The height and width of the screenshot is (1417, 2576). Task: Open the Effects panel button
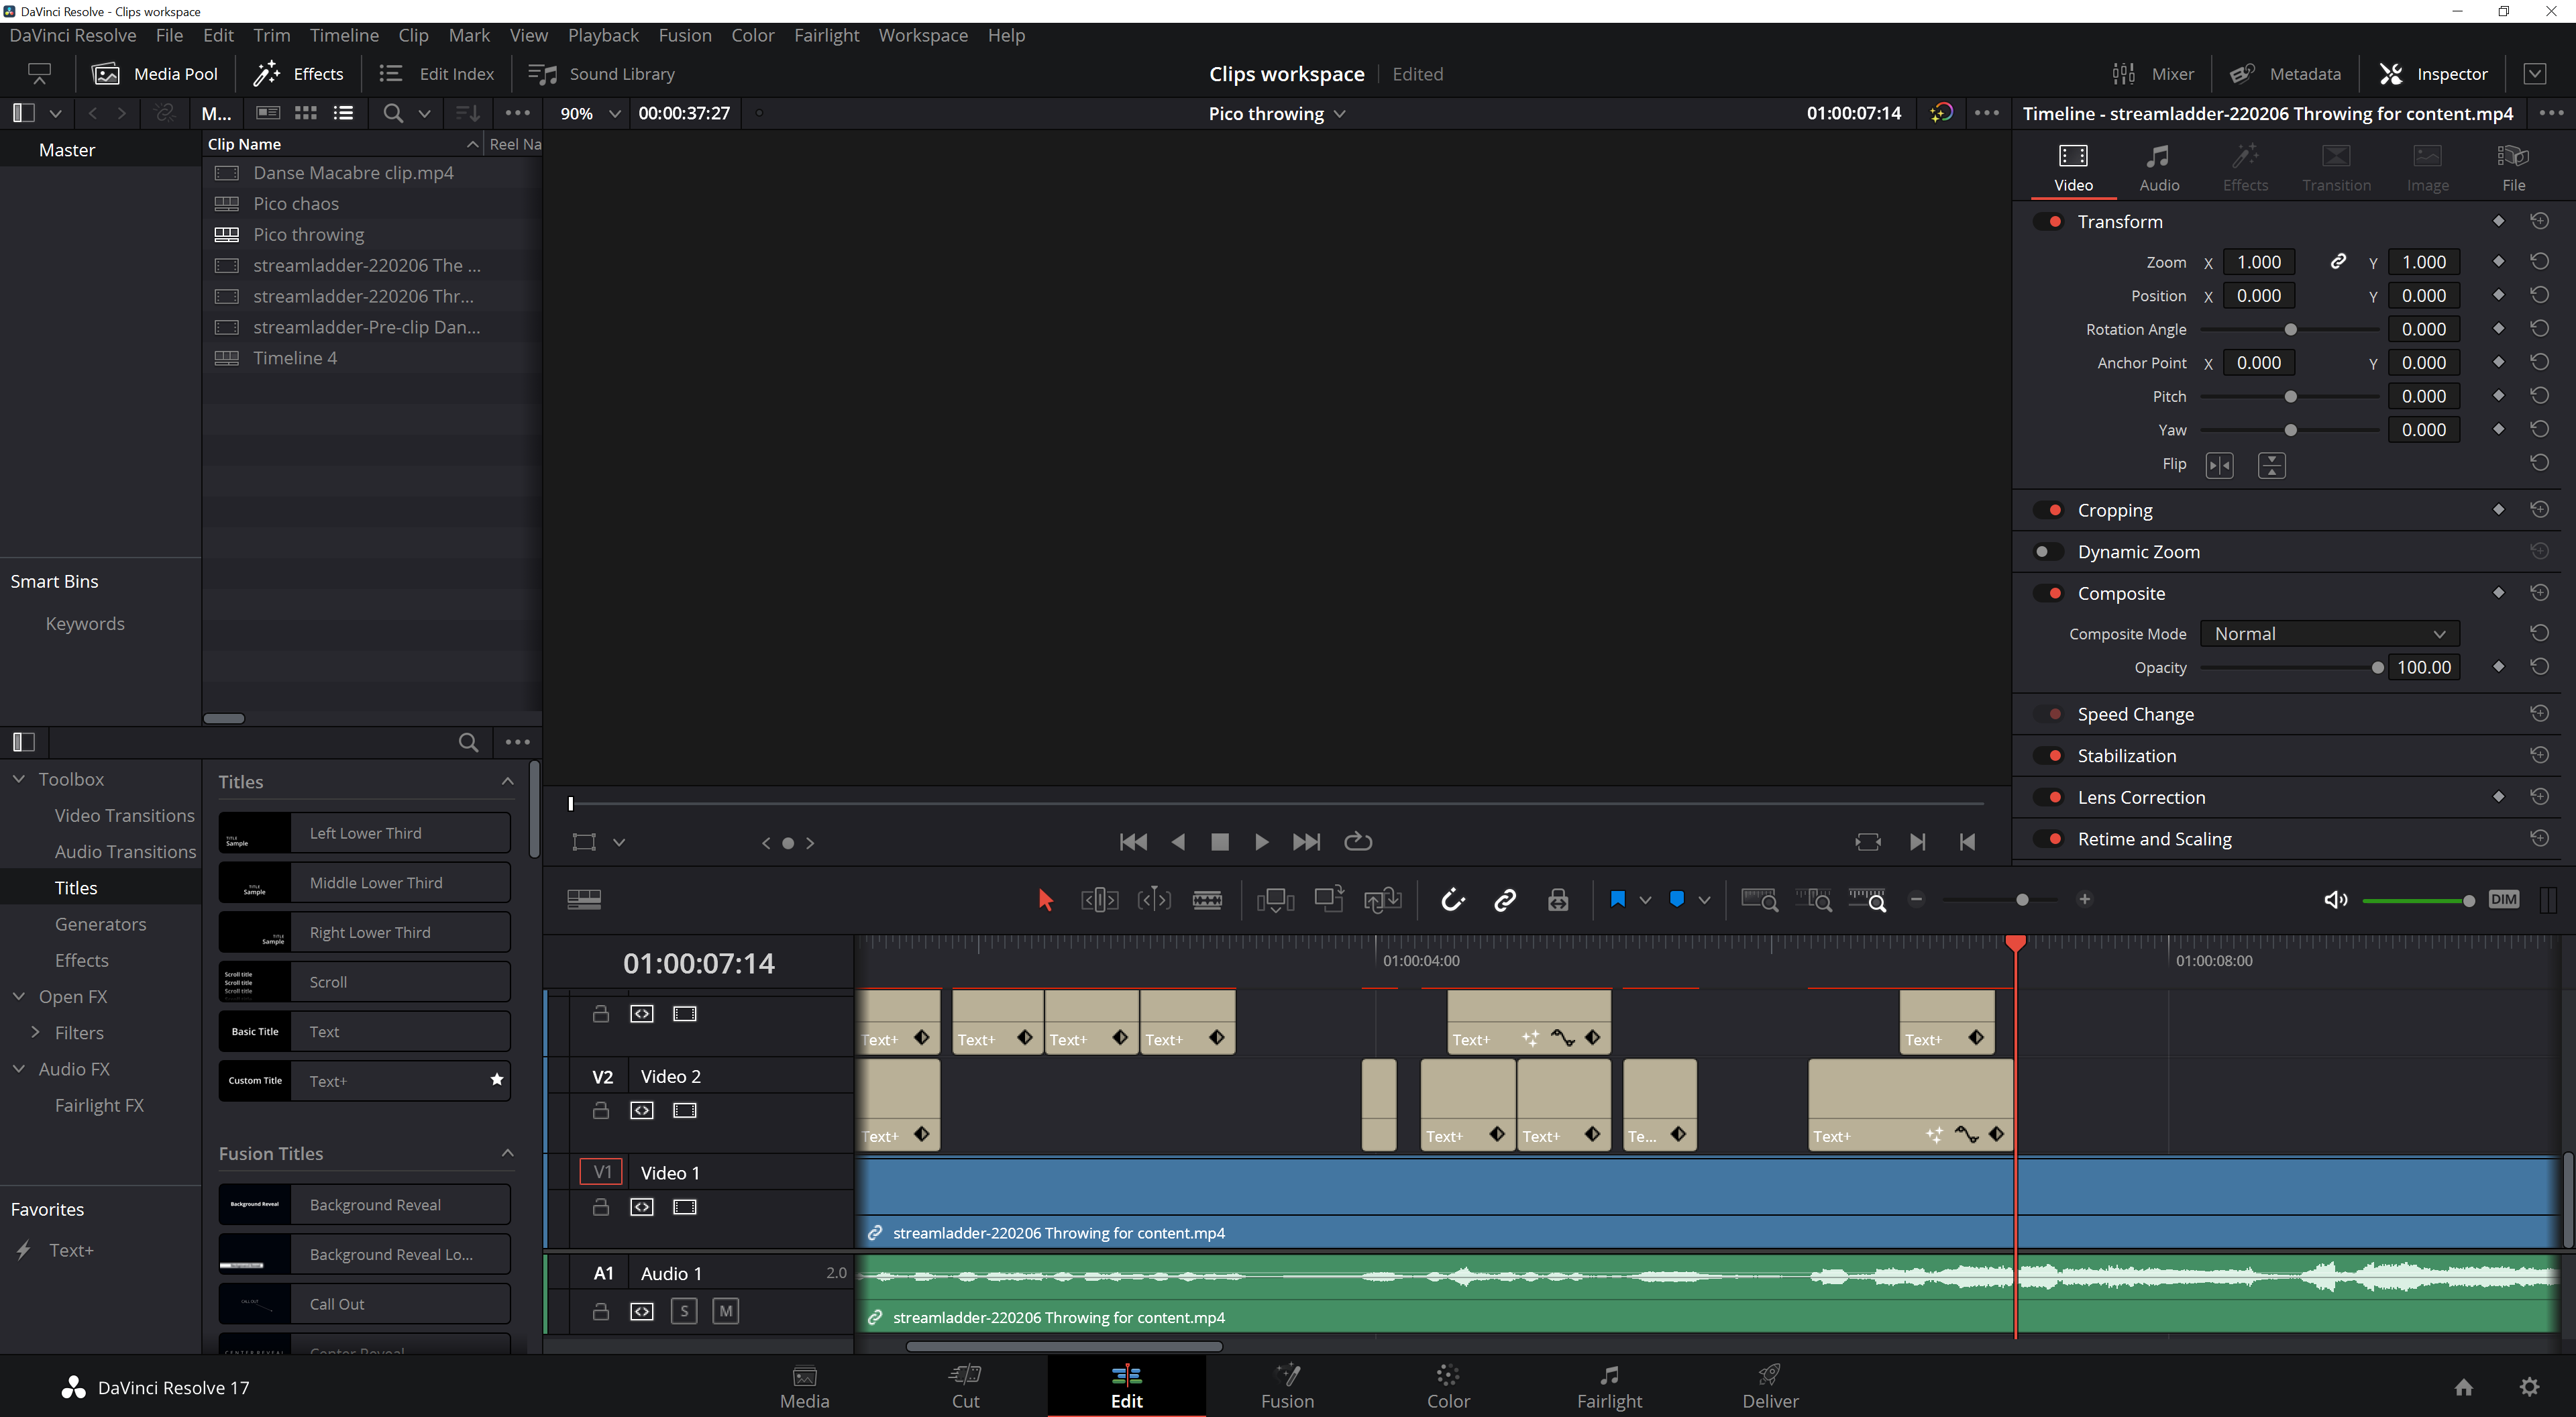[298, 74]
